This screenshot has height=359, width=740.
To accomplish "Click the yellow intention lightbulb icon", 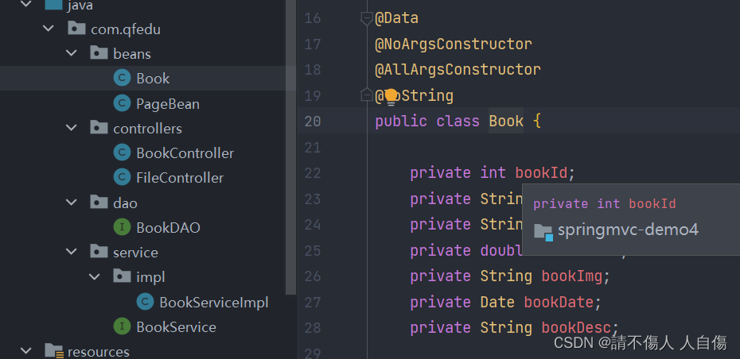I will (x=391, y=97).
